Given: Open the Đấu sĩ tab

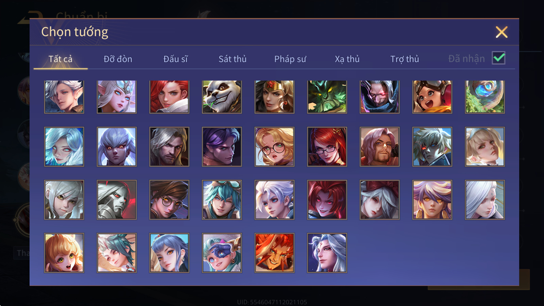Looking at the screenshot, I should [175, 59].
